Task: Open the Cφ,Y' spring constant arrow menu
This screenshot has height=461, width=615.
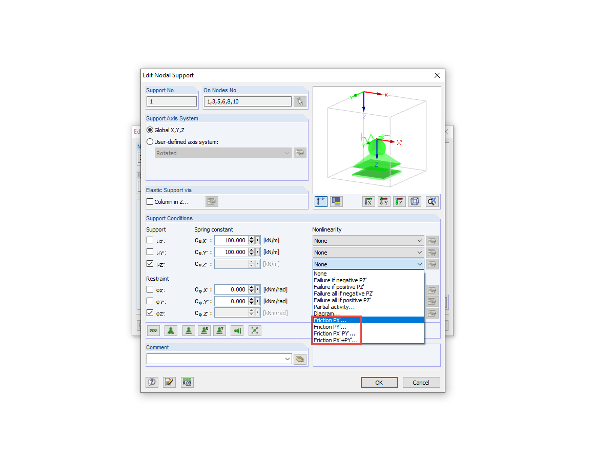Action: [x=258, y=301]
